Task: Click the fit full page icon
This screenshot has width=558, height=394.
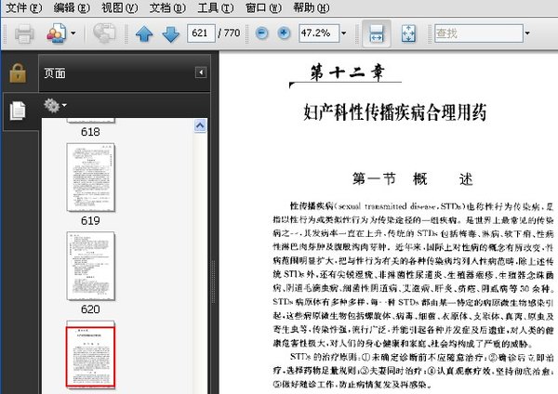Action: tap(408, 33)
